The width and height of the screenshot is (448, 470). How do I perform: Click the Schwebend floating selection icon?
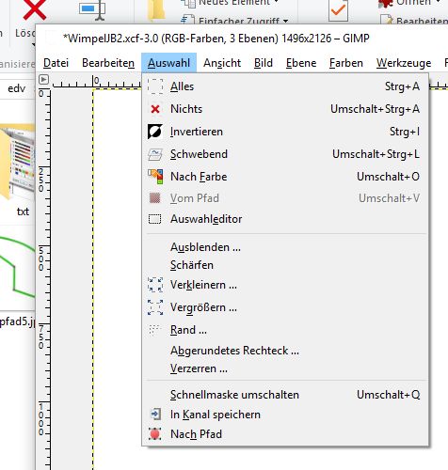click(x=155, y=154)
